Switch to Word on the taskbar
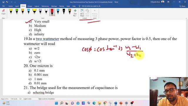Image resolution: width=188 pixels, height=106 pixels. (x=115, y=103)
